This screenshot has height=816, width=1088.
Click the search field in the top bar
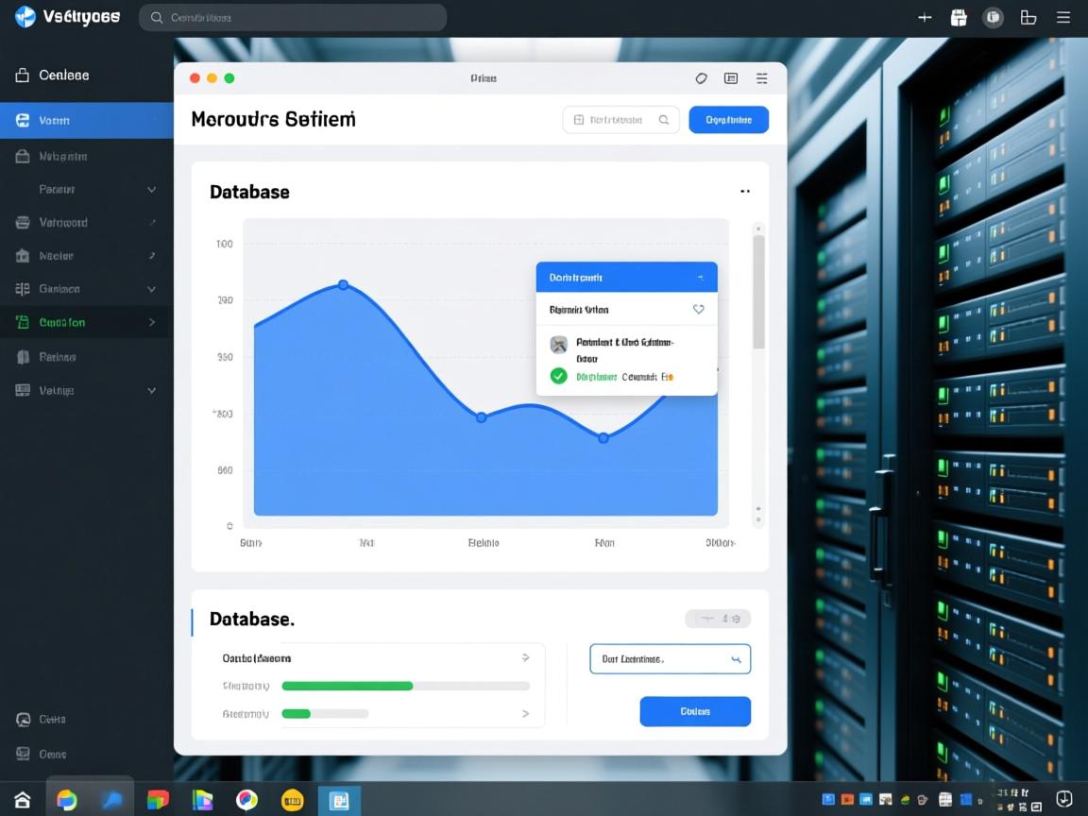coord(293,17)
